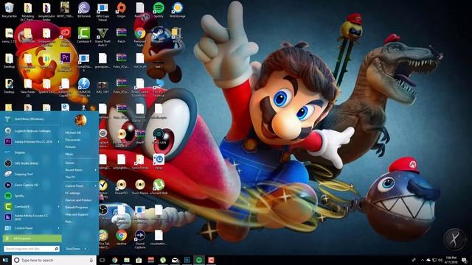Viewport: 472px width, 265px height.
Task: Launch Dolphin from Start menu
Action: 32,152
